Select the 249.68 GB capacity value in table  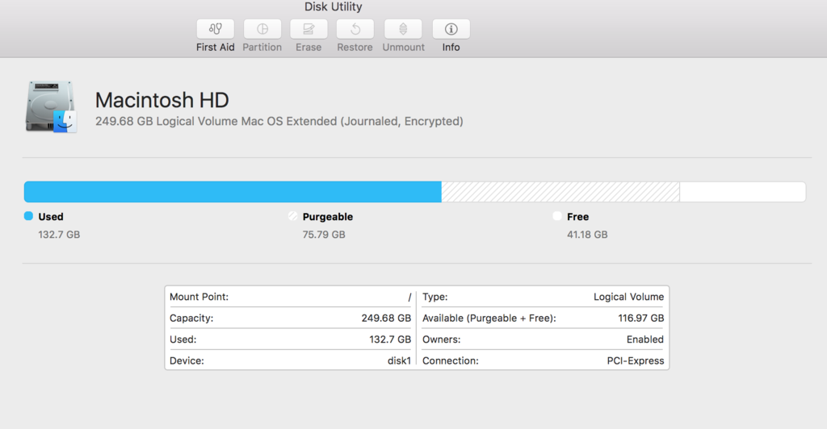(386, 319)
